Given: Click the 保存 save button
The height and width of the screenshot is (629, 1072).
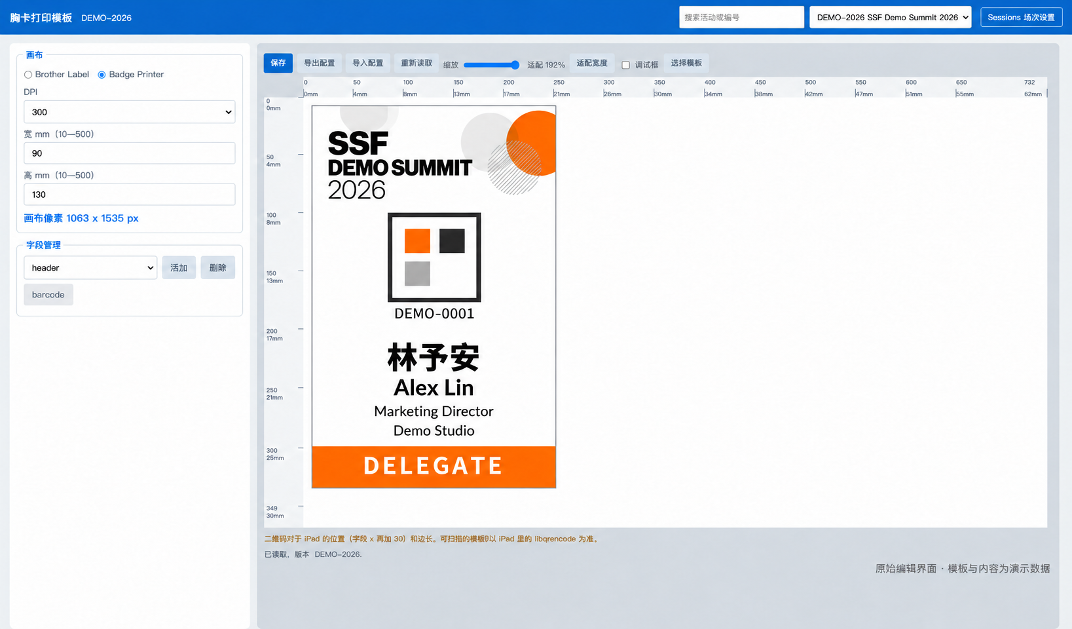Looking at the screenshot, I should 278,63.
